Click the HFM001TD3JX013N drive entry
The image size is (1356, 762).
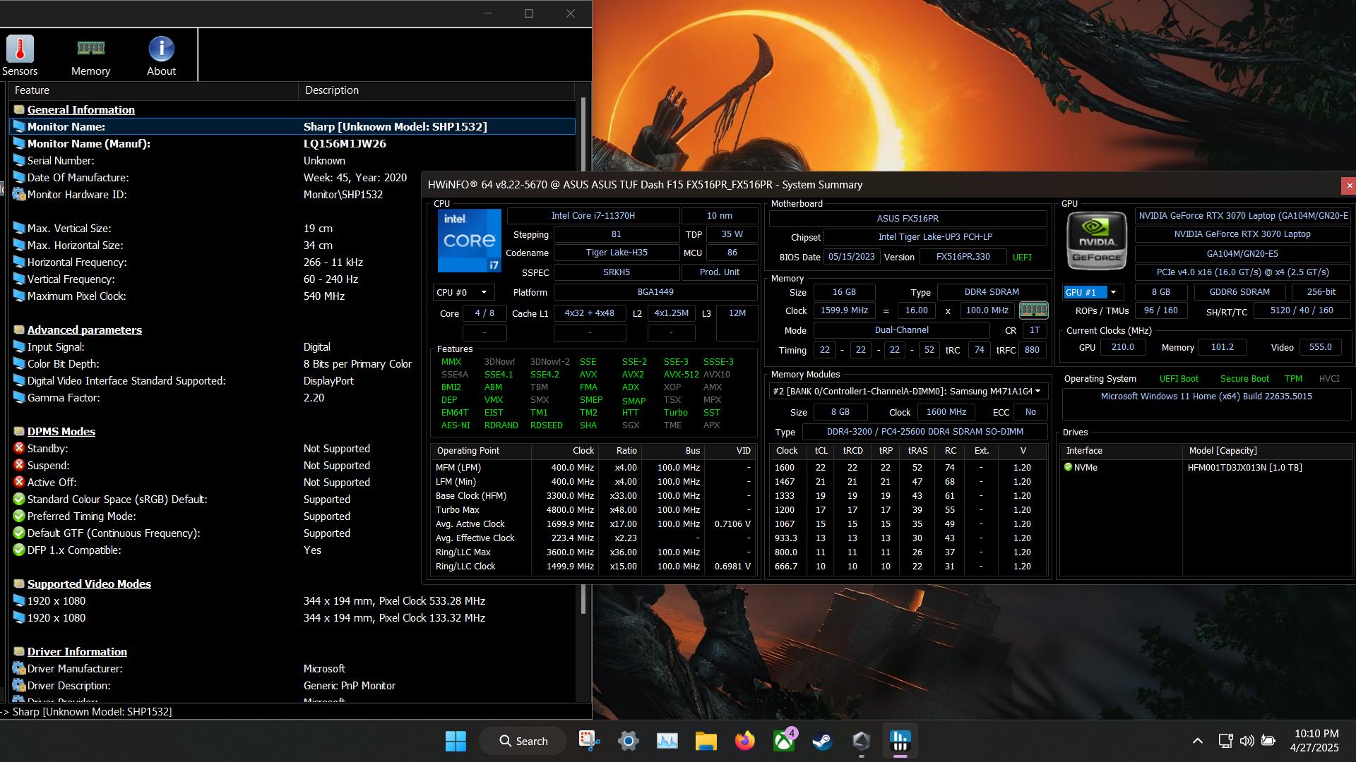[x=1244, y=467]
